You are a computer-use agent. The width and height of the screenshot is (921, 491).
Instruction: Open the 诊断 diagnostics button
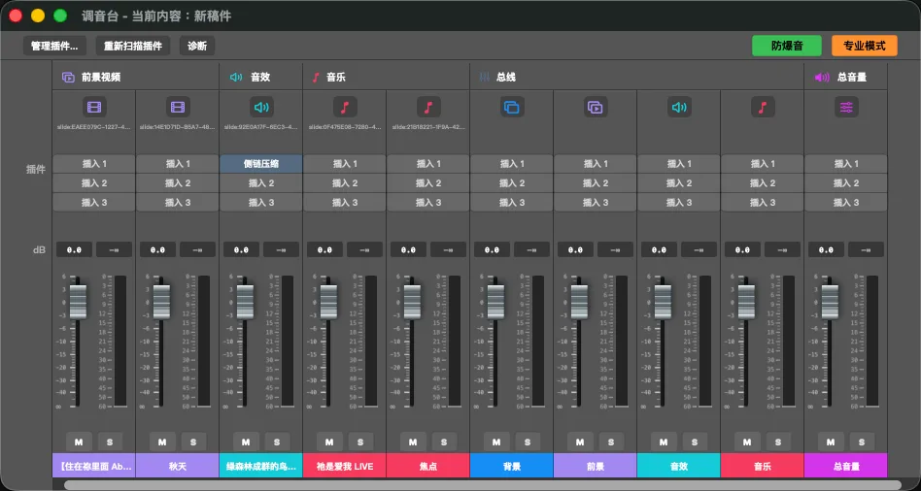(197, 46)
